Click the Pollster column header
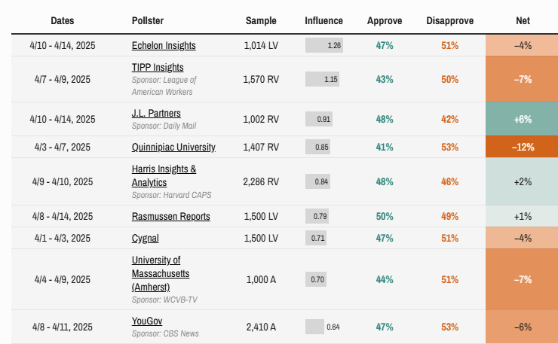The width and height of the screenshot is (558, 344). (149, 20)
